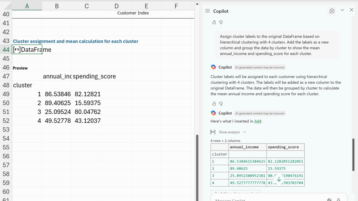Close the Copilot pane

click(352, 10)
